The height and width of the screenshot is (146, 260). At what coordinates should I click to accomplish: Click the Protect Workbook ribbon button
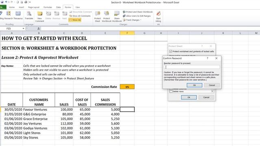coord(106,17)
